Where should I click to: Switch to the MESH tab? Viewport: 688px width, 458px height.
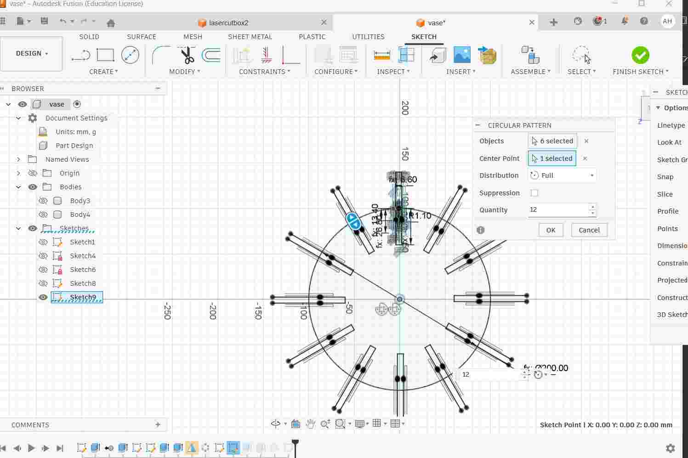coord(193,37)
